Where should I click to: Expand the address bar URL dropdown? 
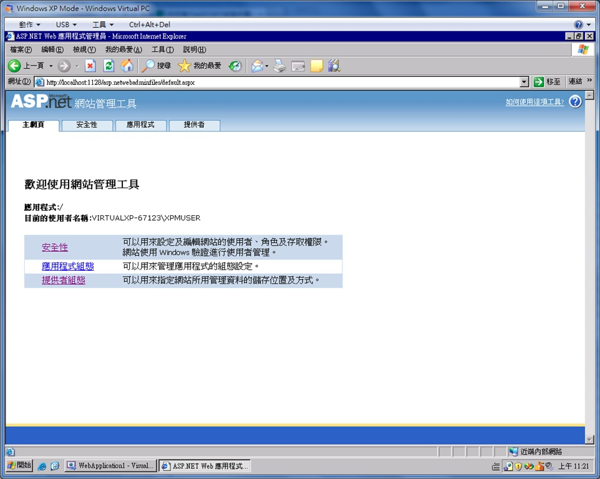click(525, 82)
